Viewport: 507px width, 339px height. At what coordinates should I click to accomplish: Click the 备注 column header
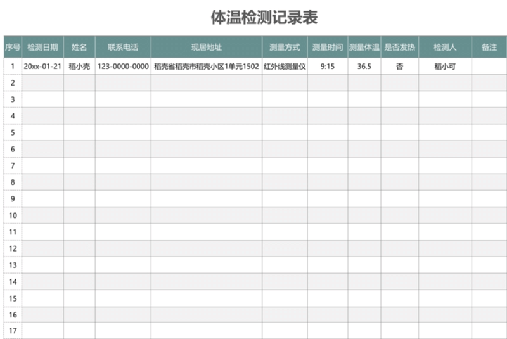pyautogui.click(x=489, y=48)
